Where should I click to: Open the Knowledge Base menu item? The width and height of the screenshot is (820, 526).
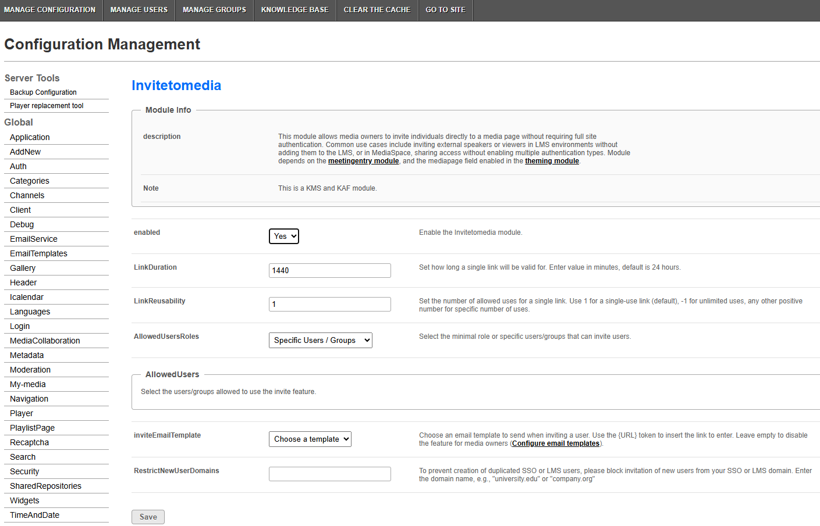point(295,10)
